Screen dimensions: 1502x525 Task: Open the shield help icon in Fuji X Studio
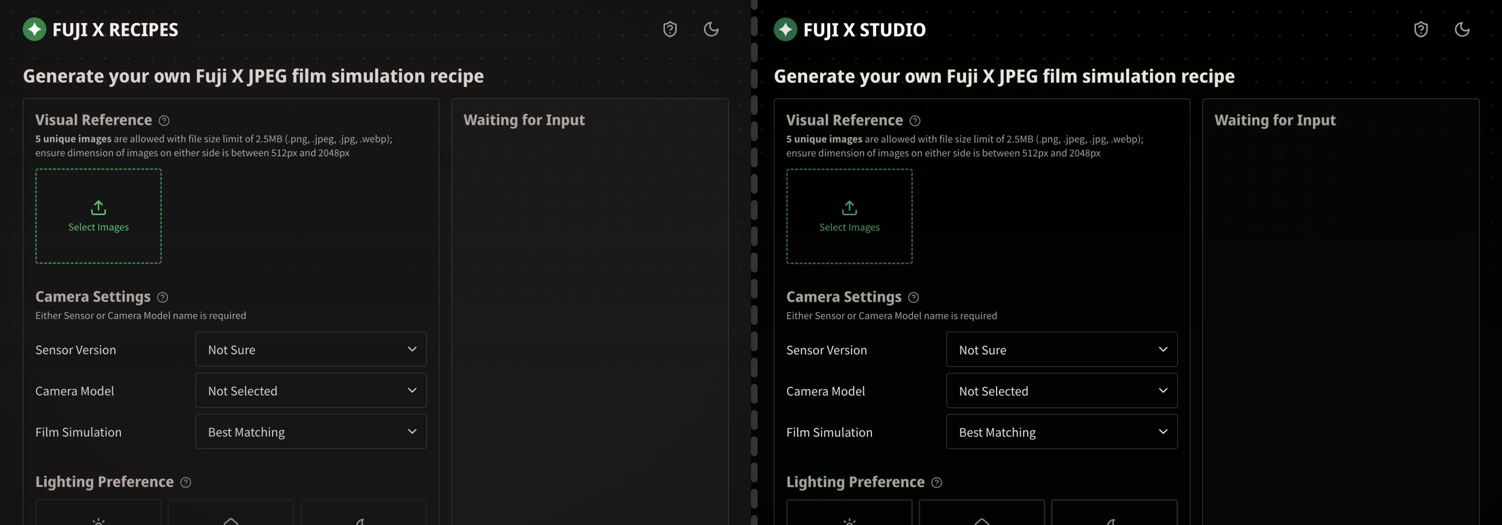[x=1421, y=29]
